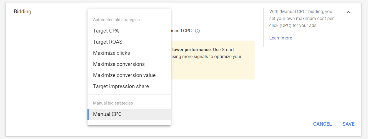Click the bold "lower performance" warning text
The height and width of the screenshot is (139, 368).
tap(191, 50)
